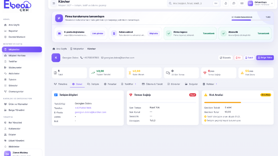The image size is (278, 156).
Task: Click the Orta Risk badge
Action: pos(266,95)
